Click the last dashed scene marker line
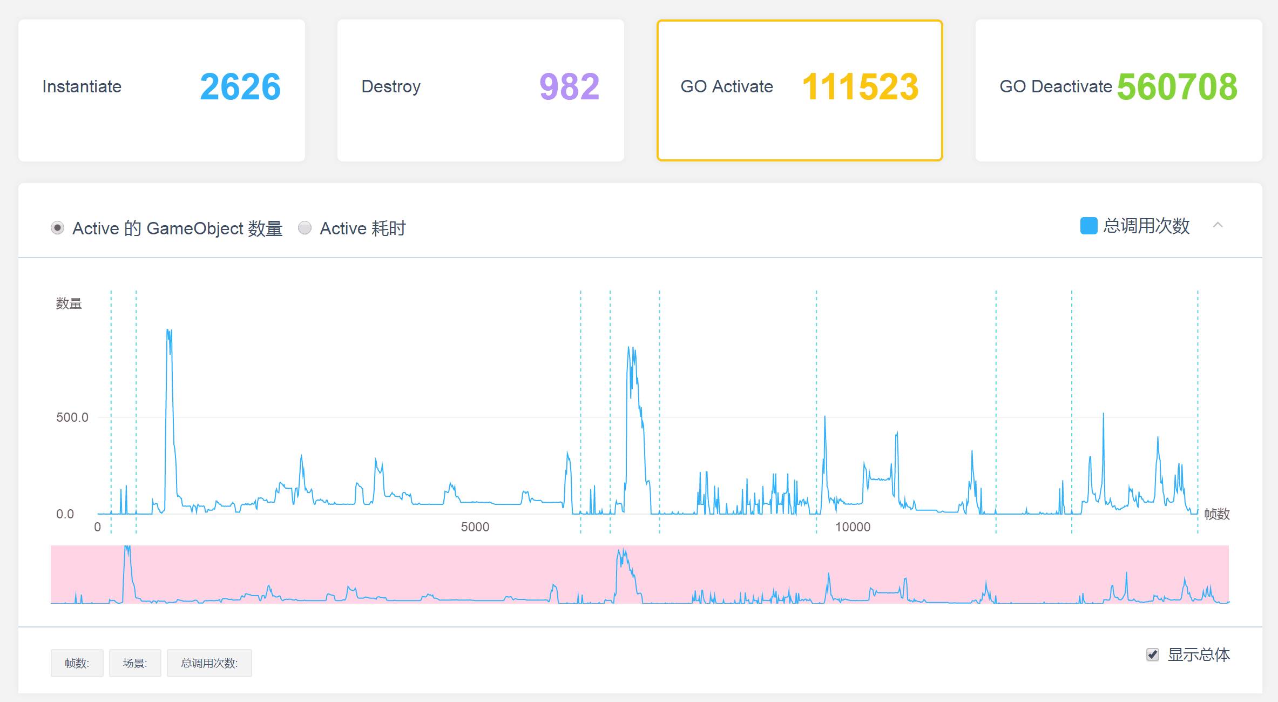This screenshot has width=1278, height=702. pos(1198,378)
